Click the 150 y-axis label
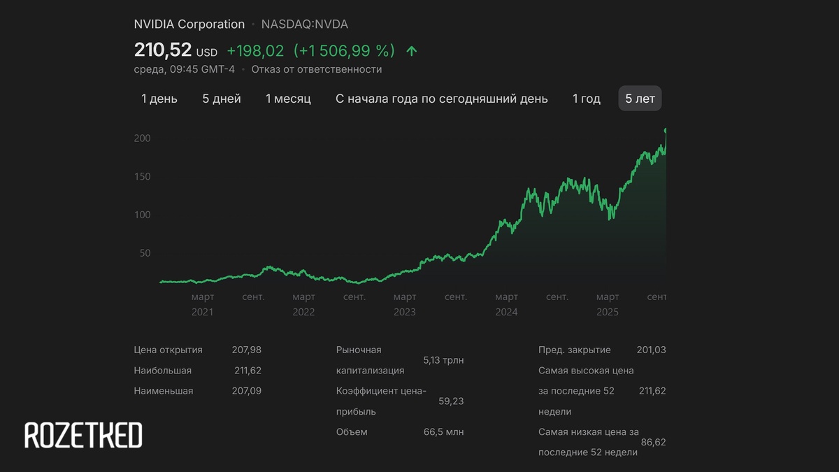The height and width of the screenshot is (472, 839). pos(143,177)
